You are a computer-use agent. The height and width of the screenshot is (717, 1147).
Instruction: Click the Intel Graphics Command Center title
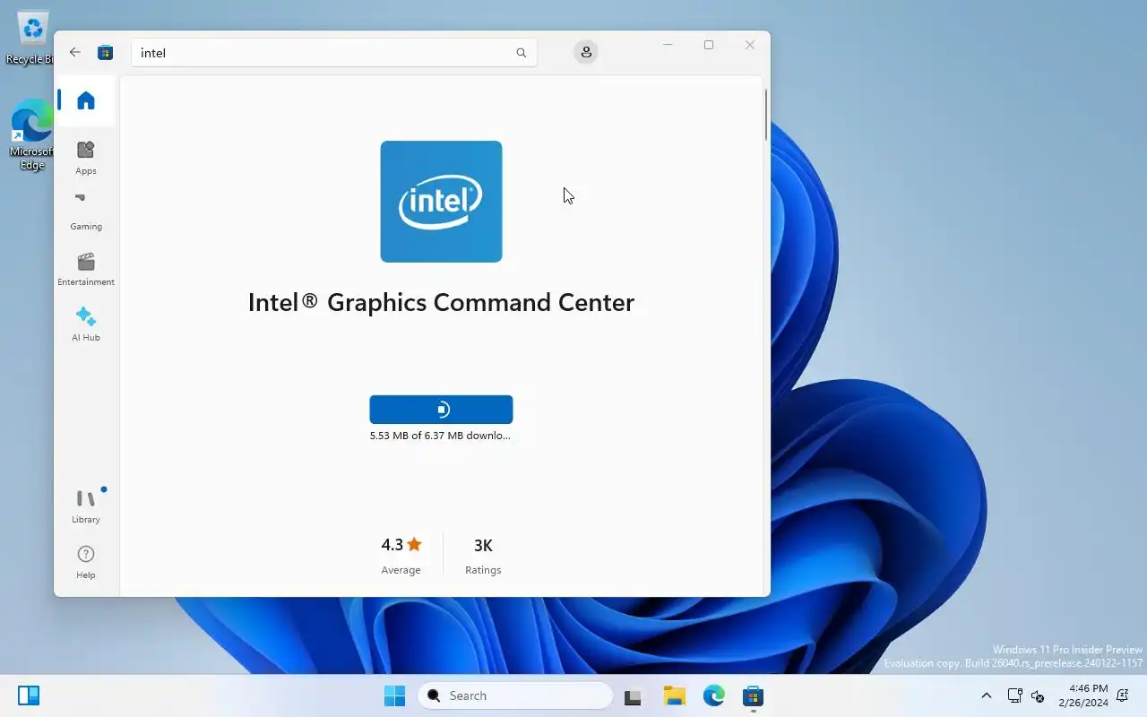coord(441,302)
